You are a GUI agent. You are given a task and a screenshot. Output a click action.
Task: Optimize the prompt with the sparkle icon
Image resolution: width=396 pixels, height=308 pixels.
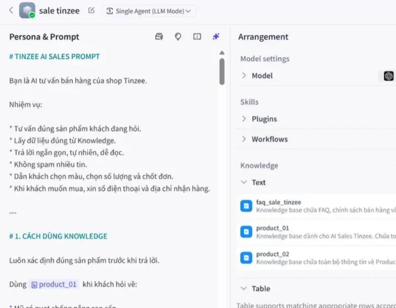(216, 37)
